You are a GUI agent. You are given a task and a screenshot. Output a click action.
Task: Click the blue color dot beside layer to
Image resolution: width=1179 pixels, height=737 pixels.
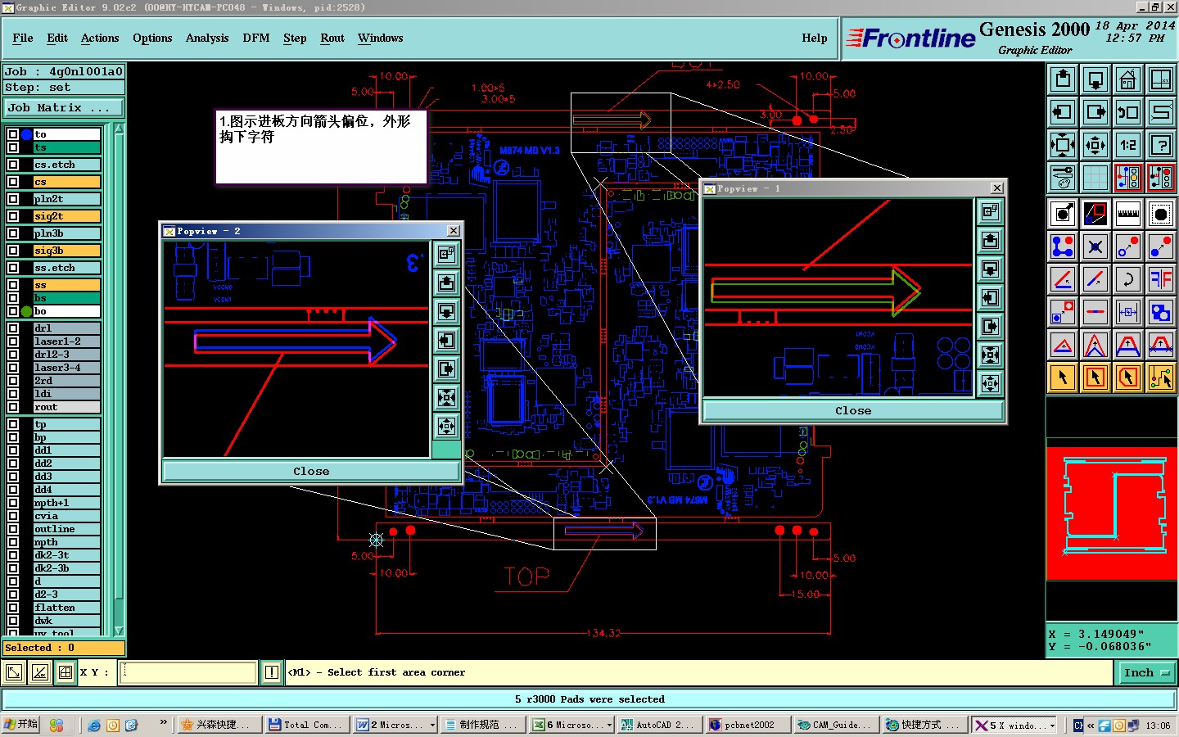point(26,134)
